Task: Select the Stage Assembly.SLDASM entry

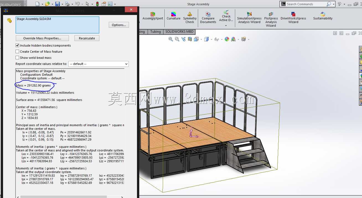Action: 34,19
